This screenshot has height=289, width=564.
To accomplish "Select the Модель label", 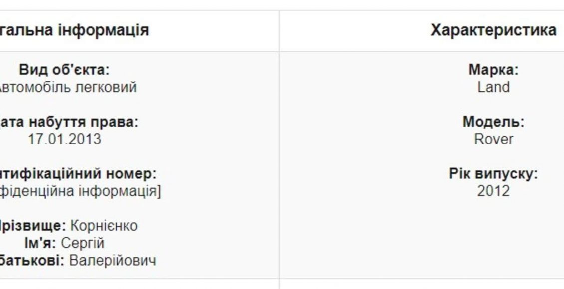I will click(x=493, y=122).
